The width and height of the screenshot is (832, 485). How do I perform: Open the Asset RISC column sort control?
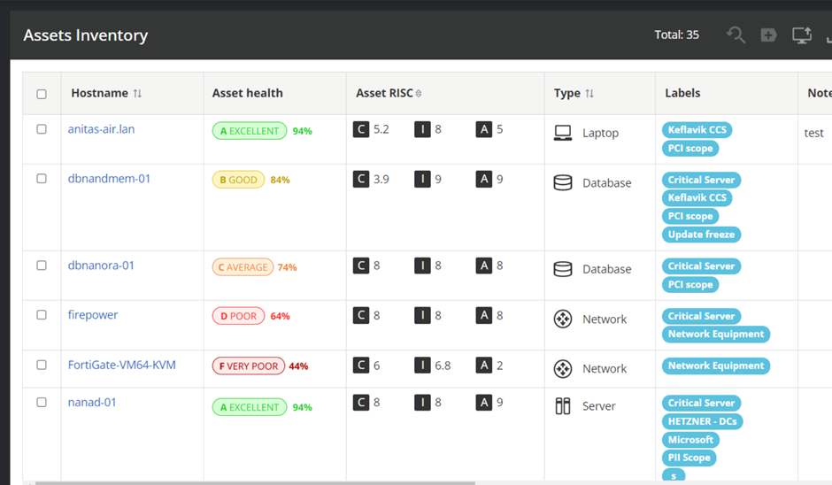point(419,94)
